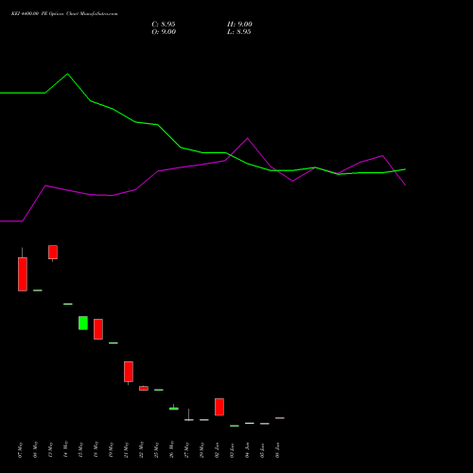Click the 05 Jun date label
This screenshot has width=473, height=473.
point(263,450)
